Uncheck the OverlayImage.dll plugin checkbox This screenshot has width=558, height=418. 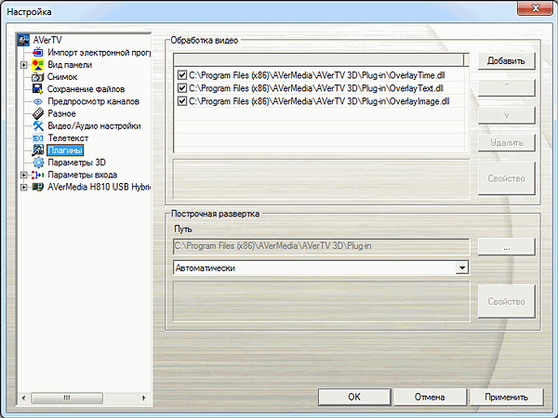tap(182, 101)
